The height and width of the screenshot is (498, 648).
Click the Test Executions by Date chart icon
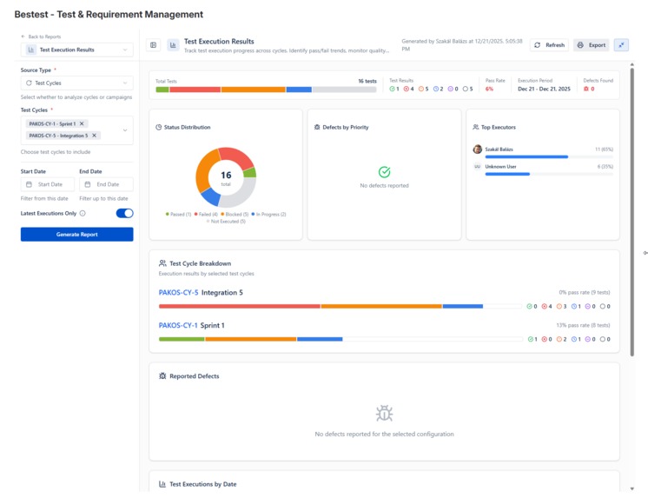(162, 484)
